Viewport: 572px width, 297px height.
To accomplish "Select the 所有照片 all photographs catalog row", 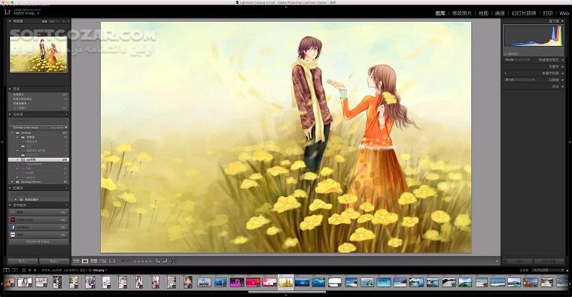I will (x=38, y=95).
